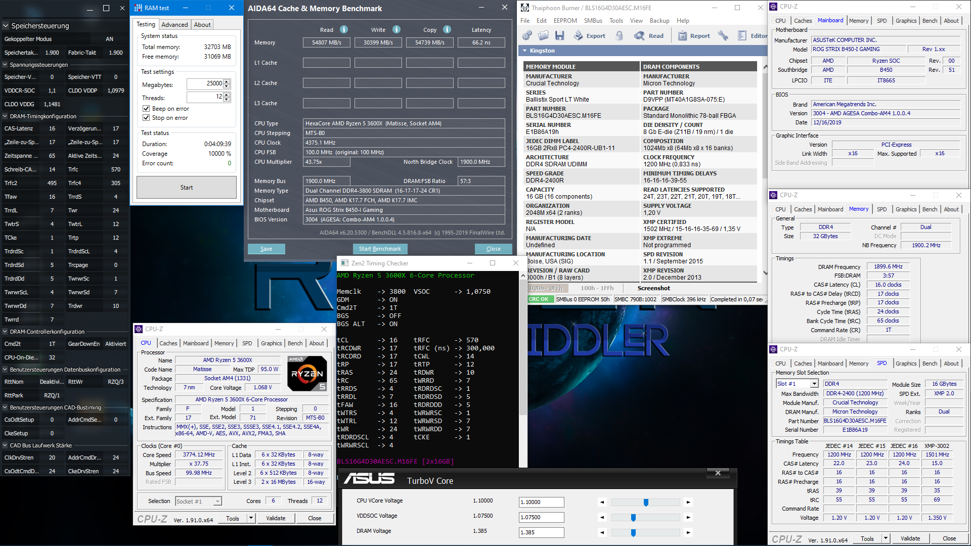
Task: Disable the Stop on error checkbox
Action: tap(147, 118)
